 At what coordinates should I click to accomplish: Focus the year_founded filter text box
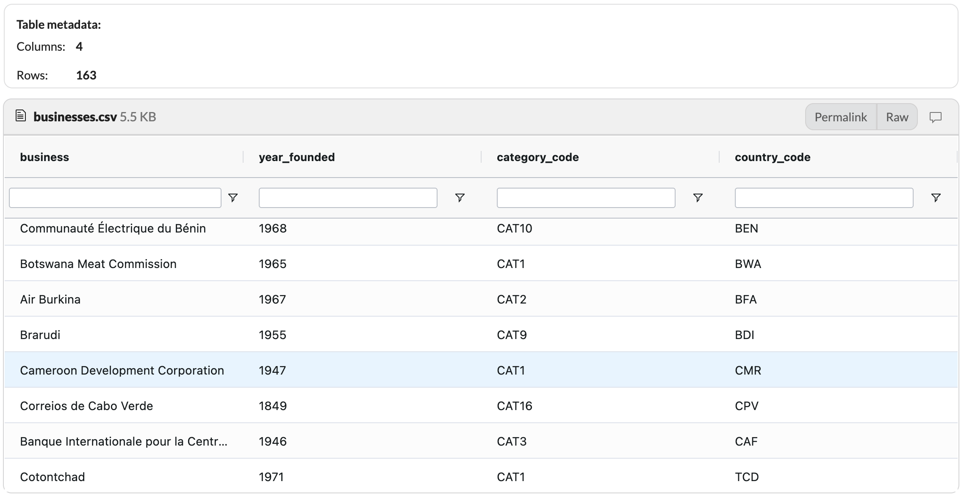[x=348, y=197]
